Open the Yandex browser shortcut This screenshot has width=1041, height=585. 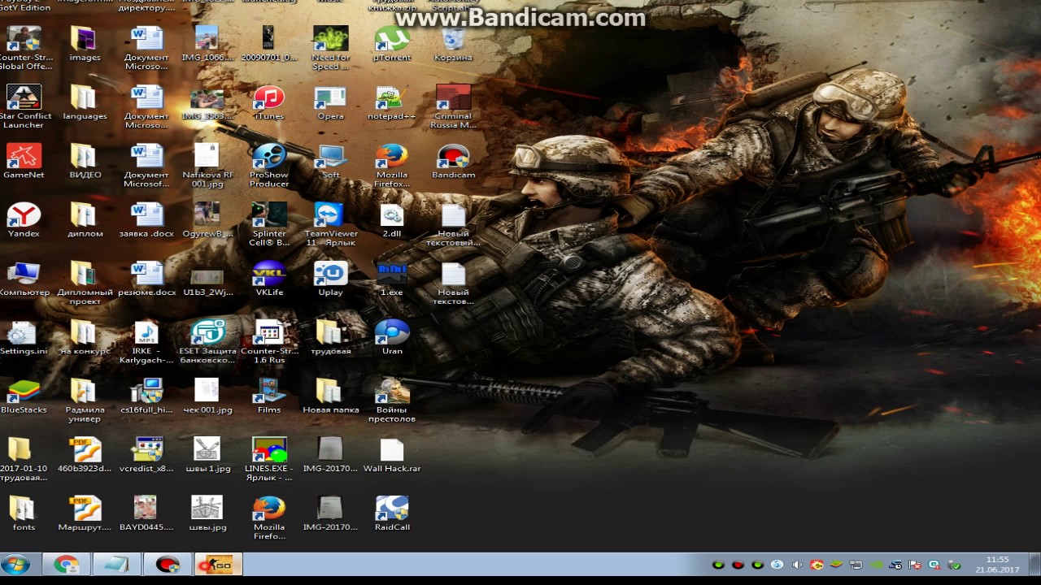tap(24, 219)
